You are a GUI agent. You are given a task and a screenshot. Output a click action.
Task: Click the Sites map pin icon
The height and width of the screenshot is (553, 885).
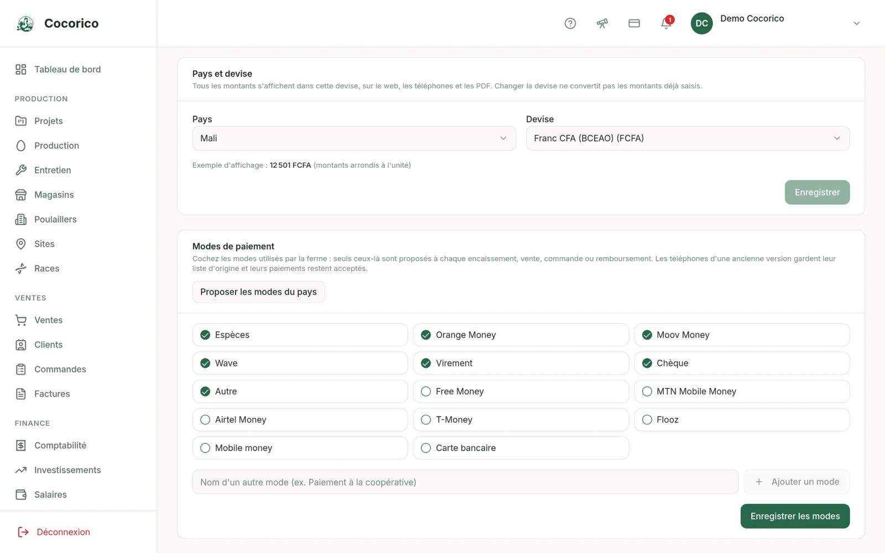[x=21, y=244]
